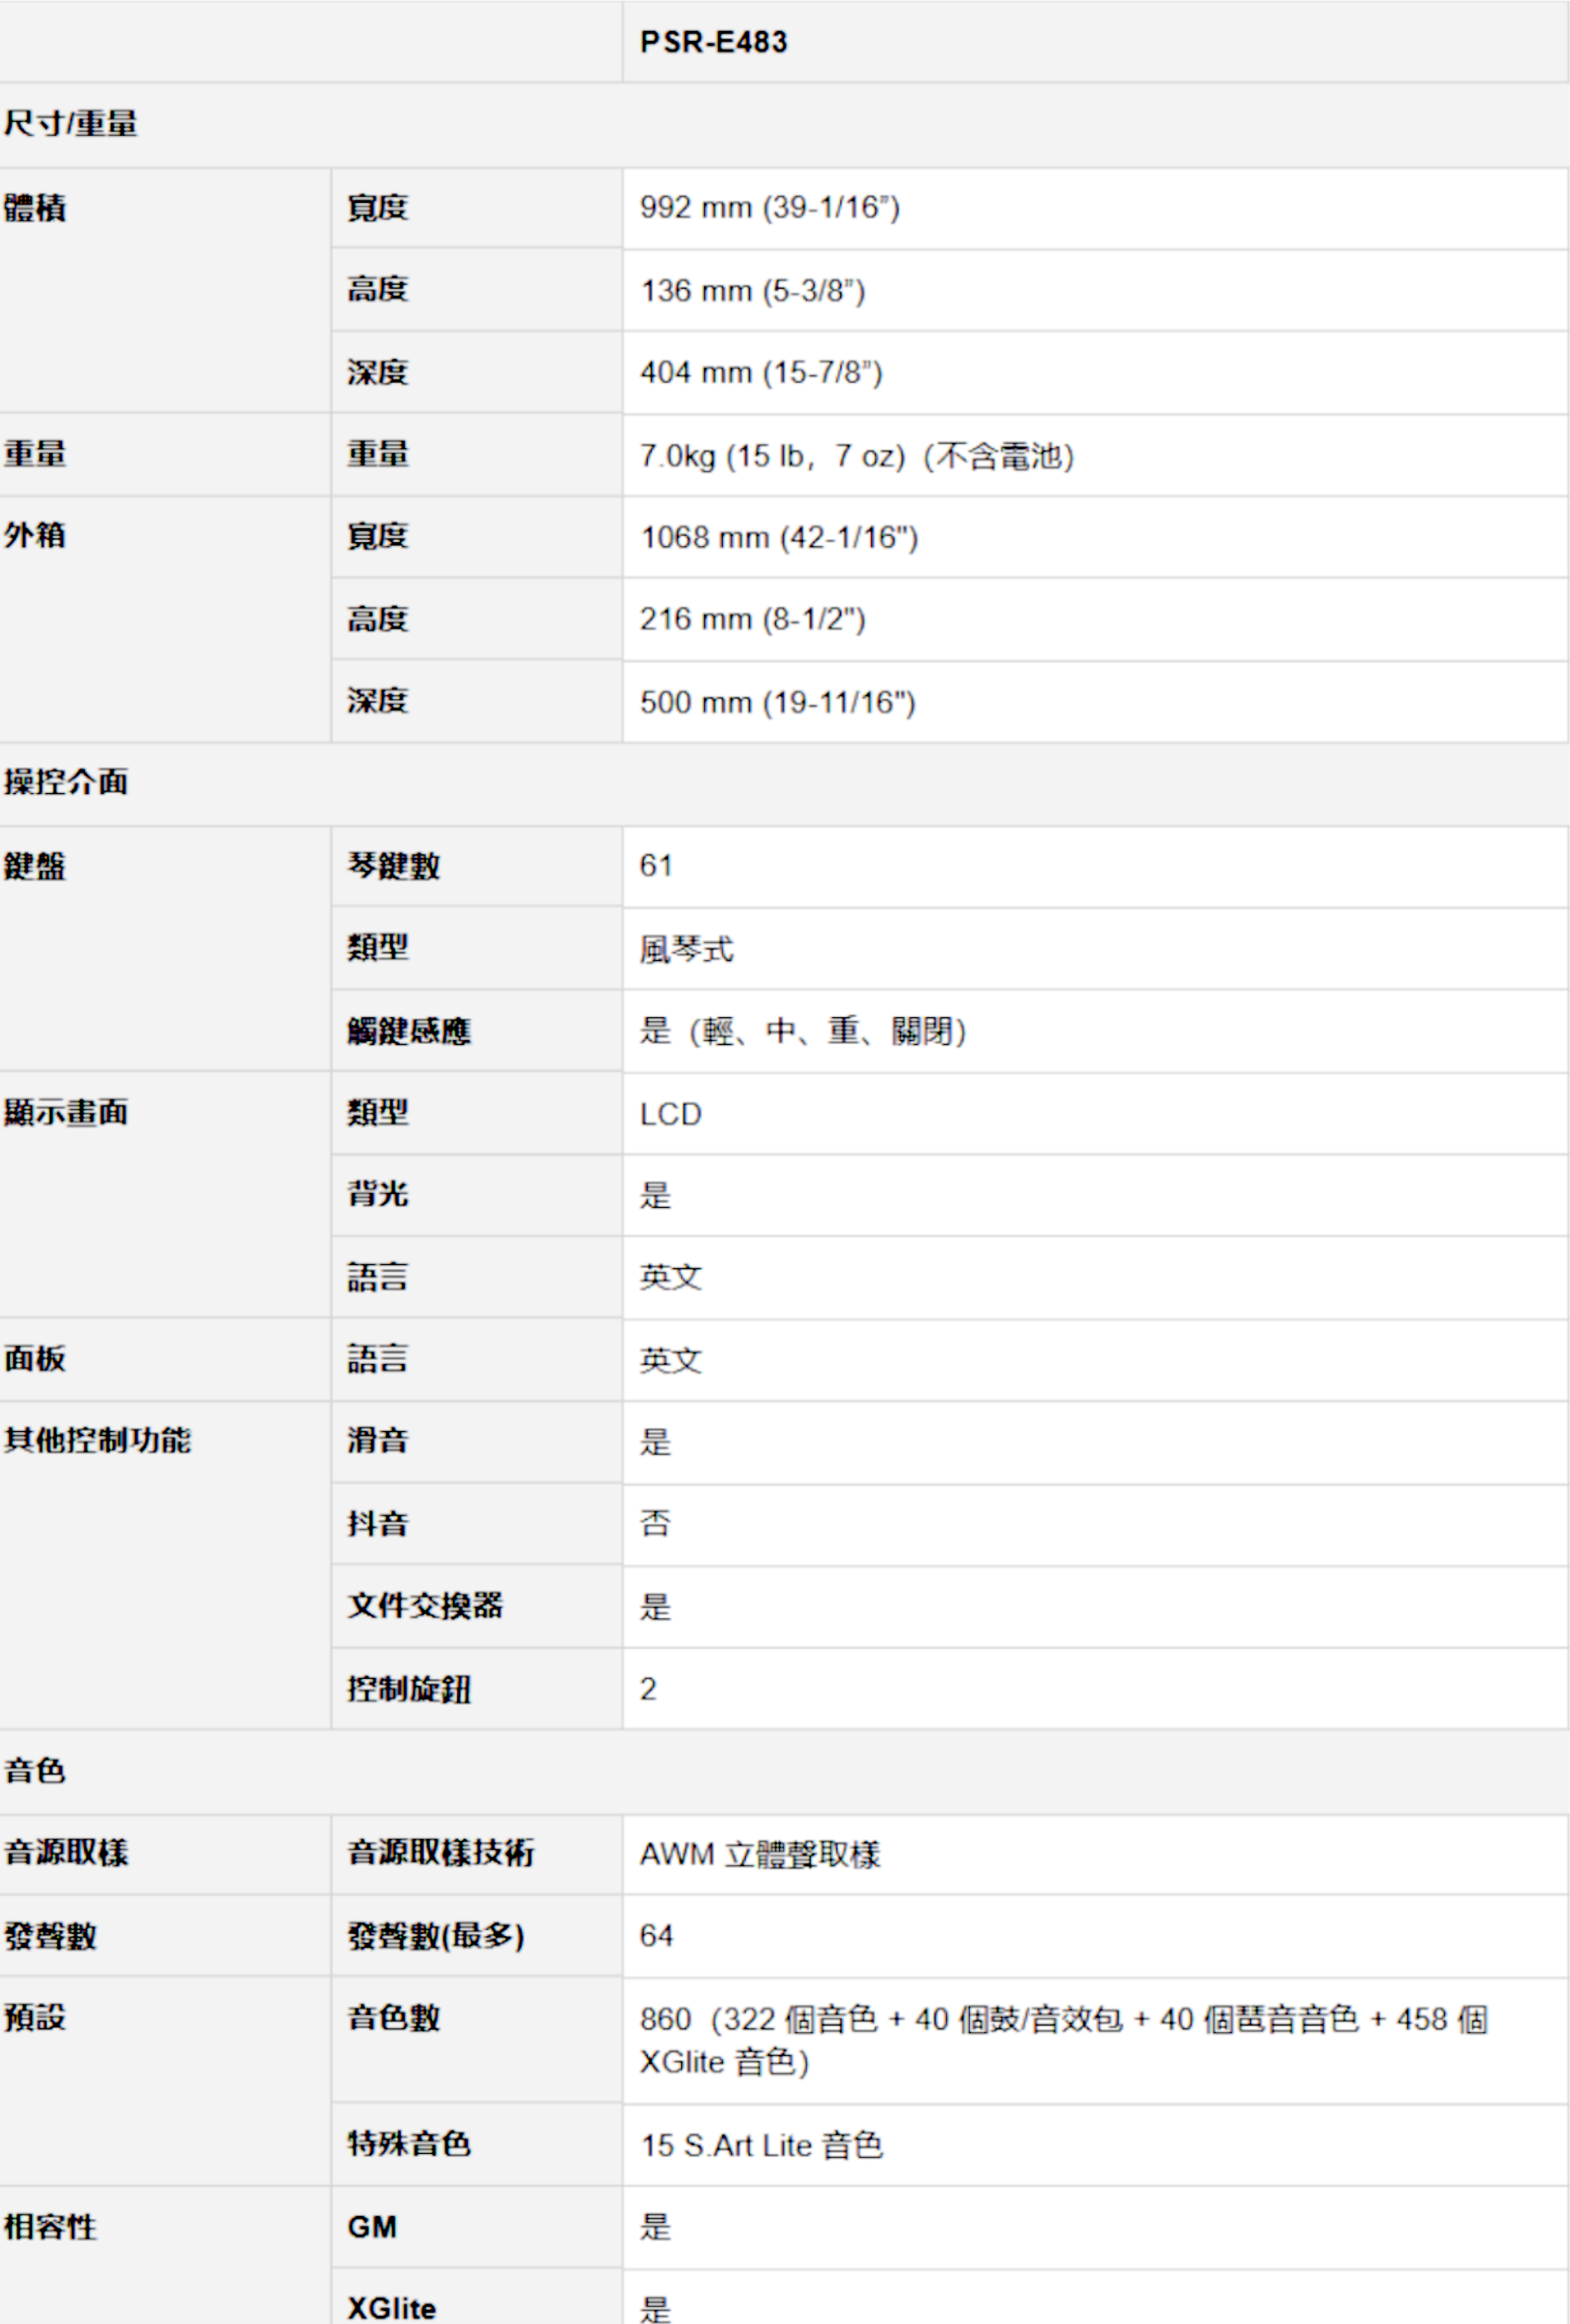Click the 文件交換器 row label
1570x2324 pixels.
point(425,1606)
